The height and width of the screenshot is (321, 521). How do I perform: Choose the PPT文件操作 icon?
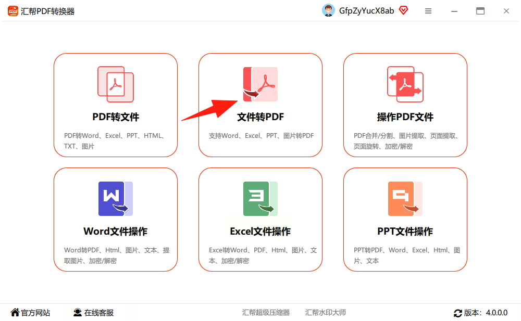click(405, 199)
